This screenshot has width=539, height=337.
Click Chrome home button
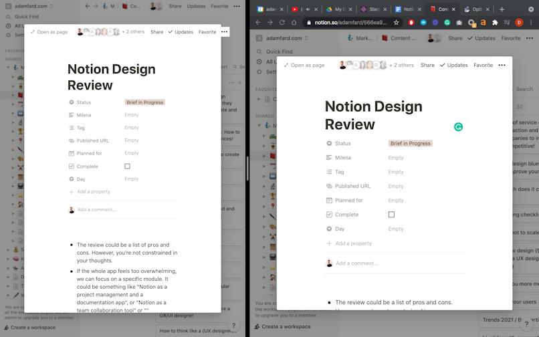click(x=294, y=23)
